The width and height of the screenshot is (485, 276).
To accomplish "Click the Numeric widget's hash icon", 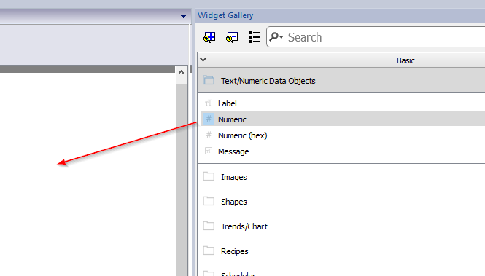I will tap(209, 119).
